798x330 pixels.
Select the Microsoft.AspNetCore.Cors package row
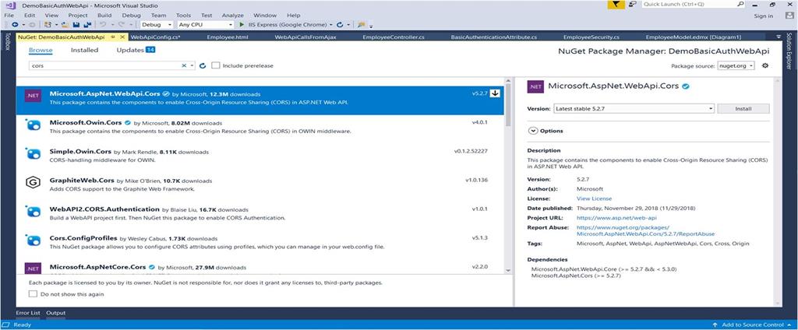pyautogui.click(x=260, y=268)
